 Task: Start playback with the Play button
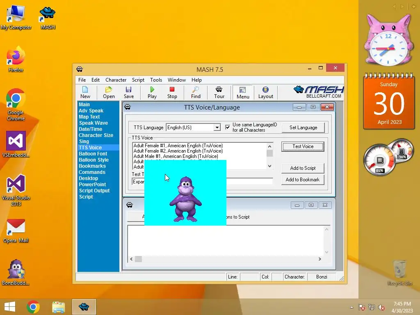(152, 93)
